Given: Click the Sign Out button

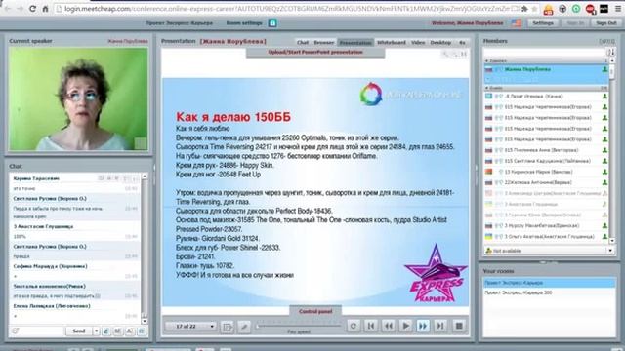Looking at the screenshot, I should coord(605,23).
